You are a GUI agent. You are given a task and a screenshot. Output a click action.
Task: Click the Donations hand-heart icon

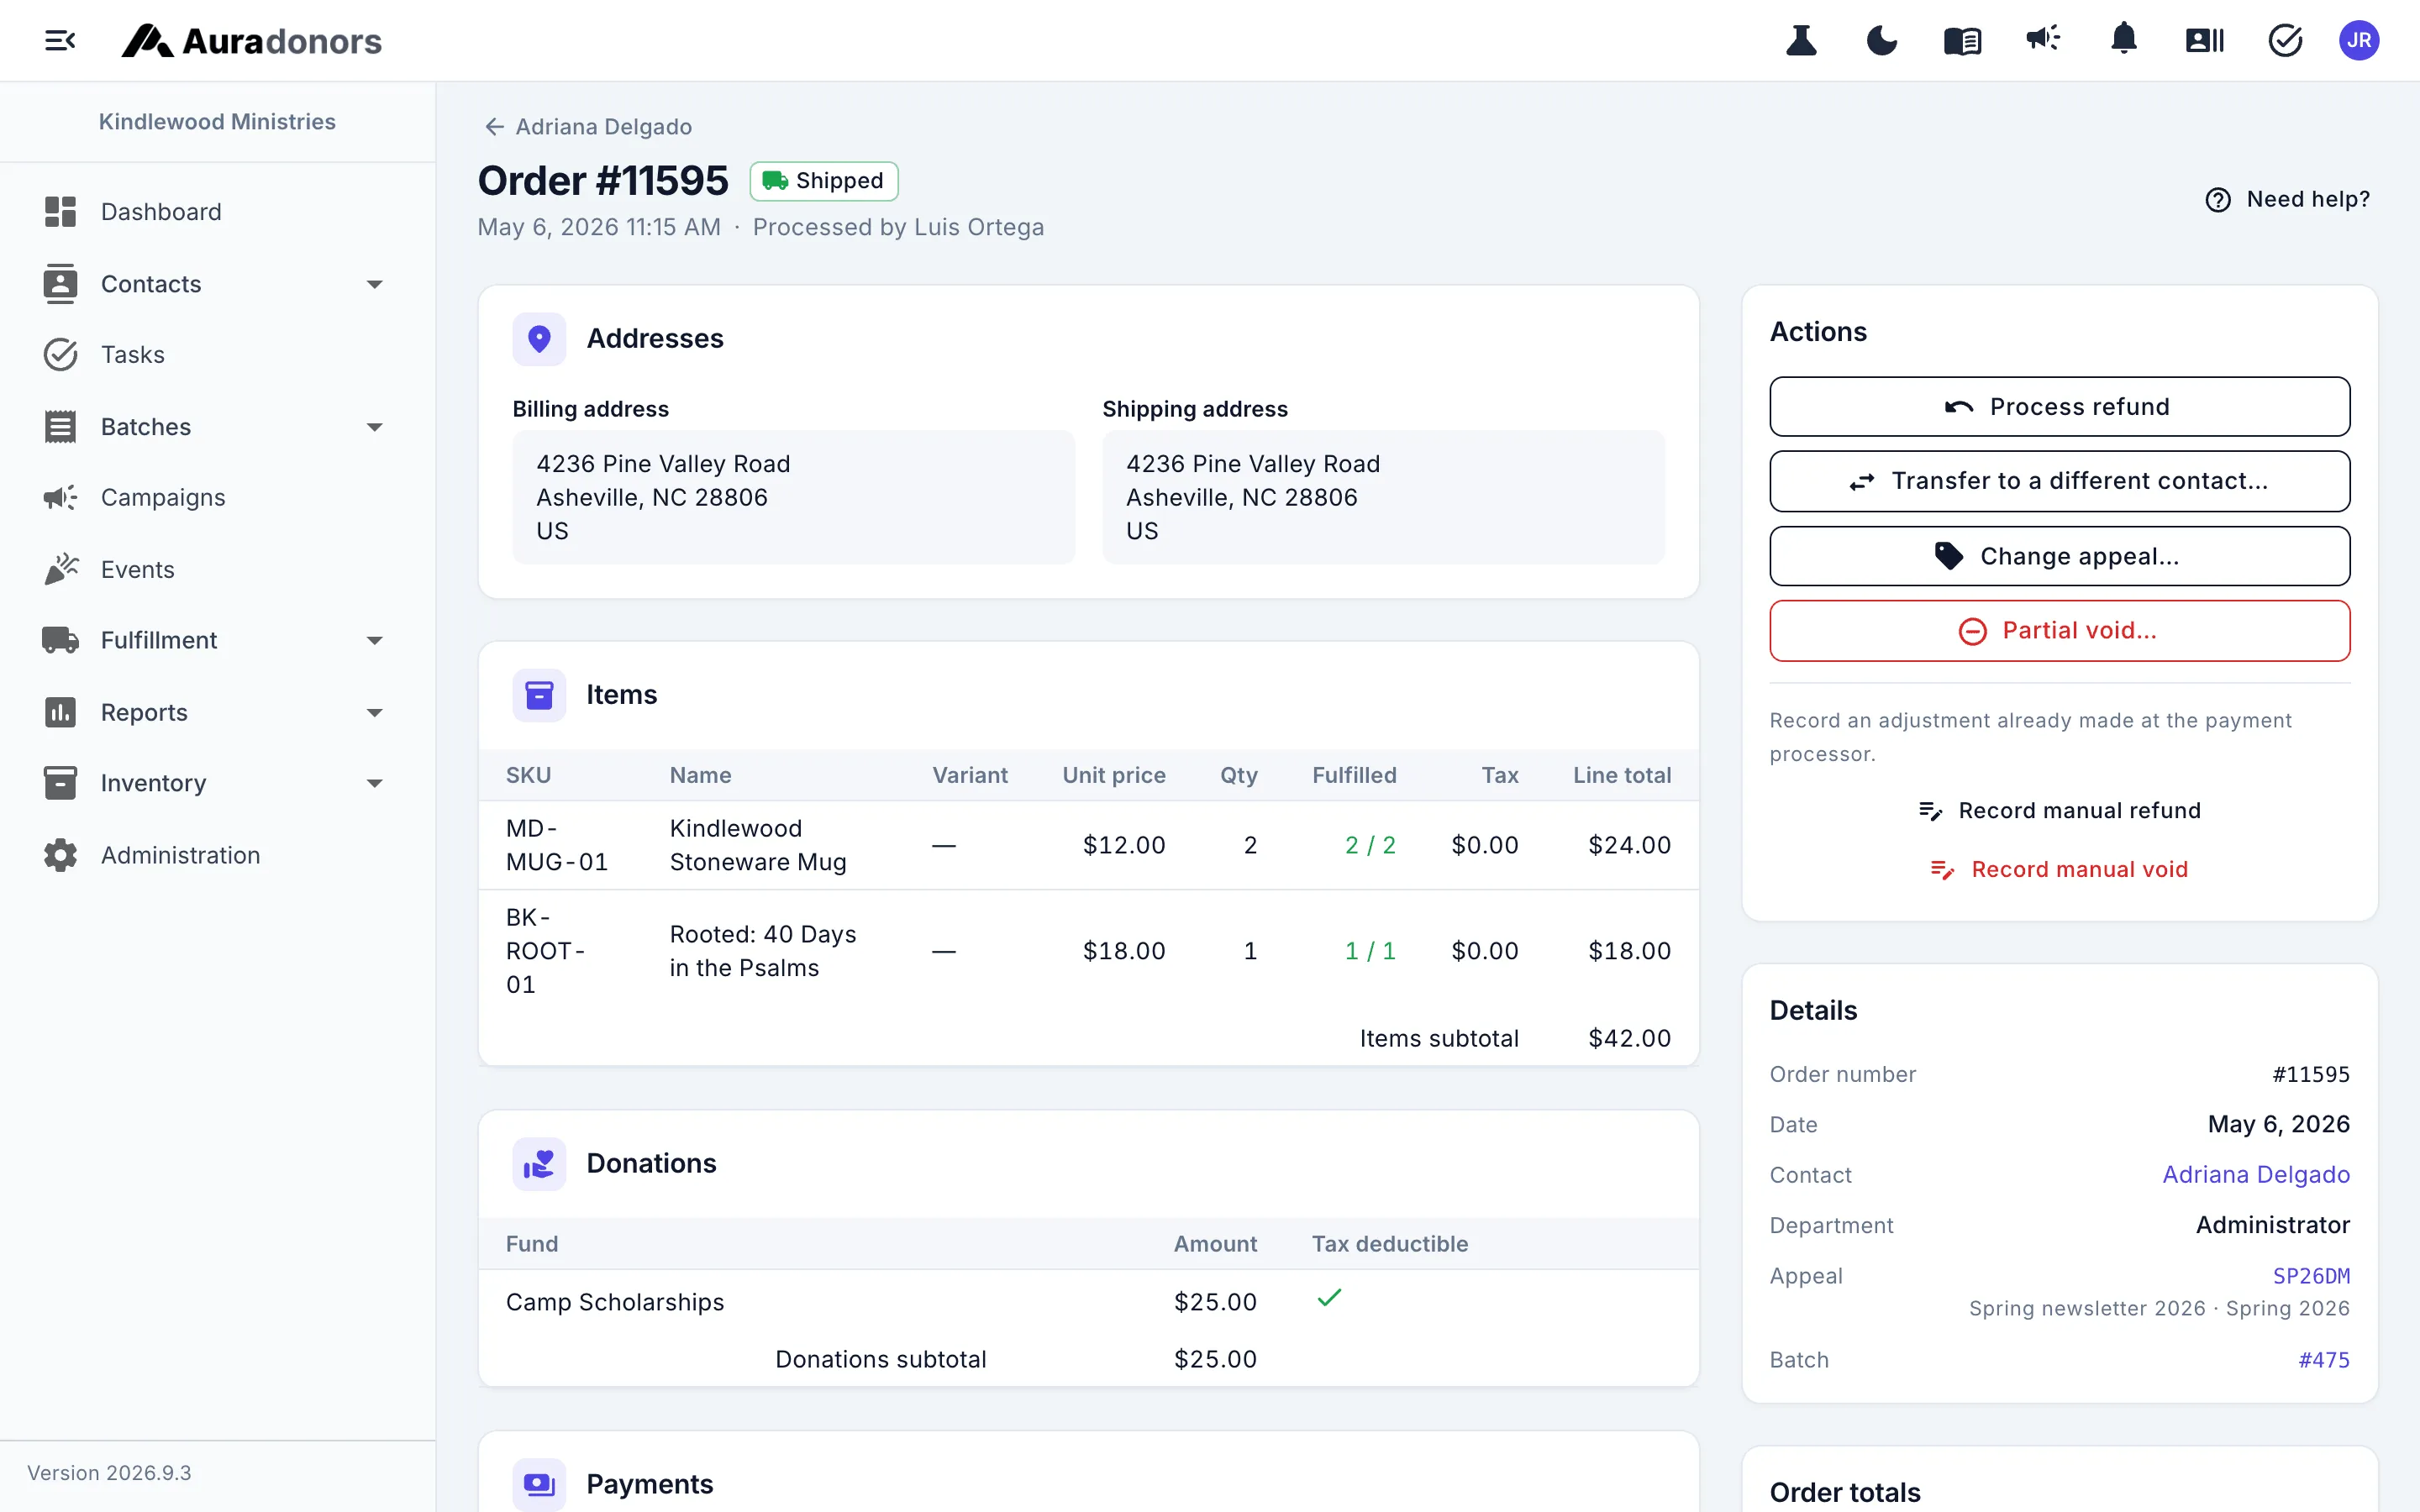pyautogui.click(x=539, y=1164)
